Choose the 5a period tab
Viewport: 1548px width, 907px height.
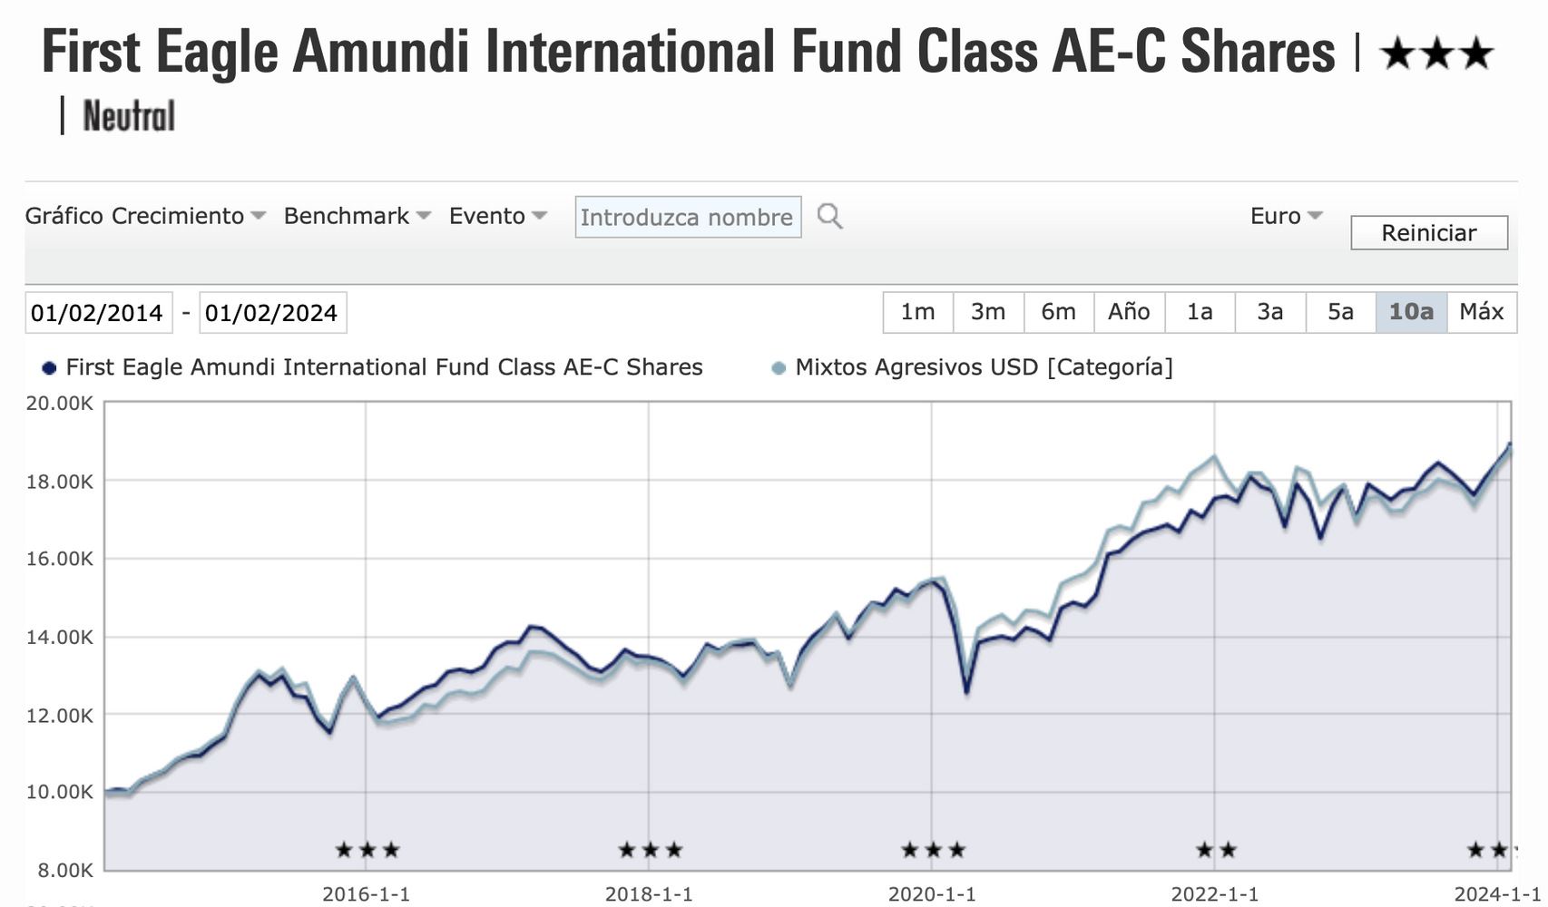click(x=1340, y=312)
